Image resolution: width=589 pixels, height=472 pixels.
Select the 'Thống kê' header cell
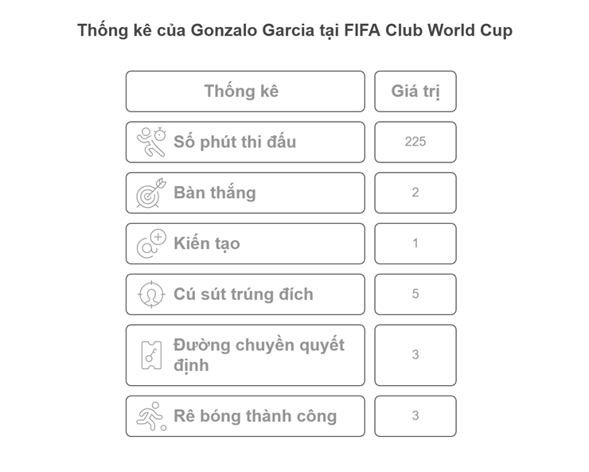point(245,92)
